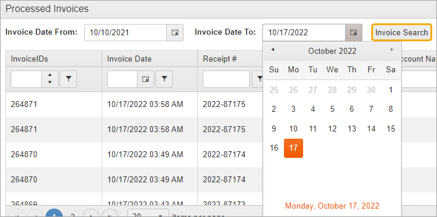
Task: Focus the Invoice Date From input field
Action: (x=126, y=33)
